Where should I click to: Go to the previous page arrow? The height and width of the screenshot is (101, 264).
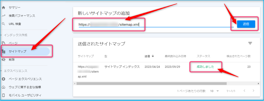(244, 91)
